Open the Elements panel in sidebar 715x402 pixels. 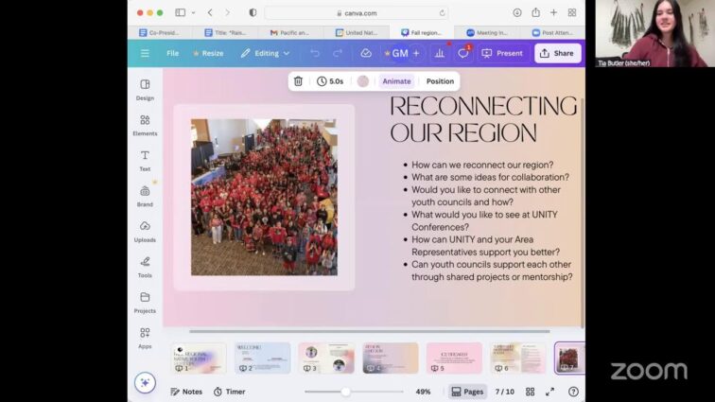tap(145, 126)
